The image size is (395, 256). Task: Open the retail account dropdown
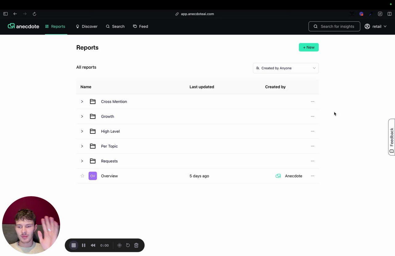pyautogui.click(x=376, y=26)
